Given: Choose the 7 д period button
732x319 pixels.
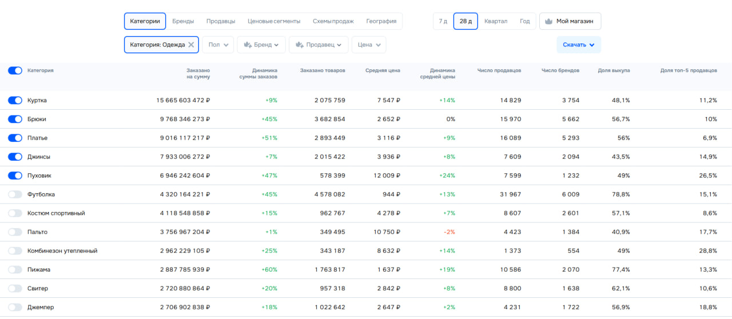Looking at the screenshot, I should (443, 21).
